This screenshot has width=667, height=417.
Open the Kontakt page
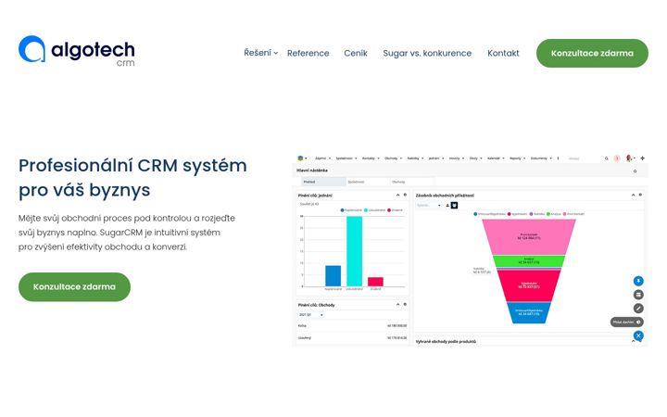click(x=503, y=53)
